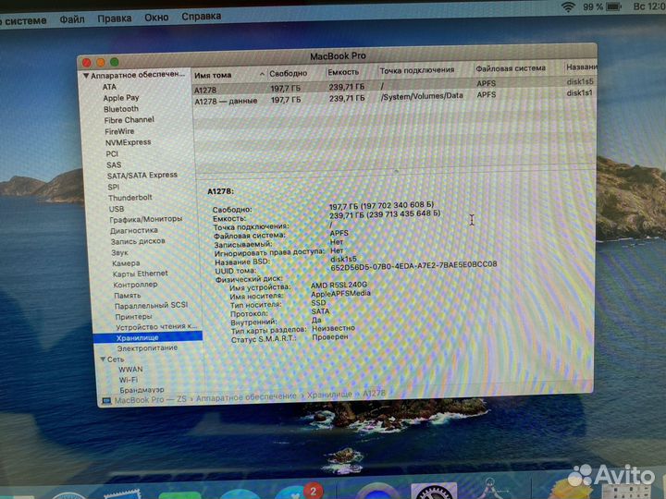Sort by the Свободно column header
Image resolution: width=666 pixels, height=499 pixels.
pyautogui.click(x=289, y=73)
